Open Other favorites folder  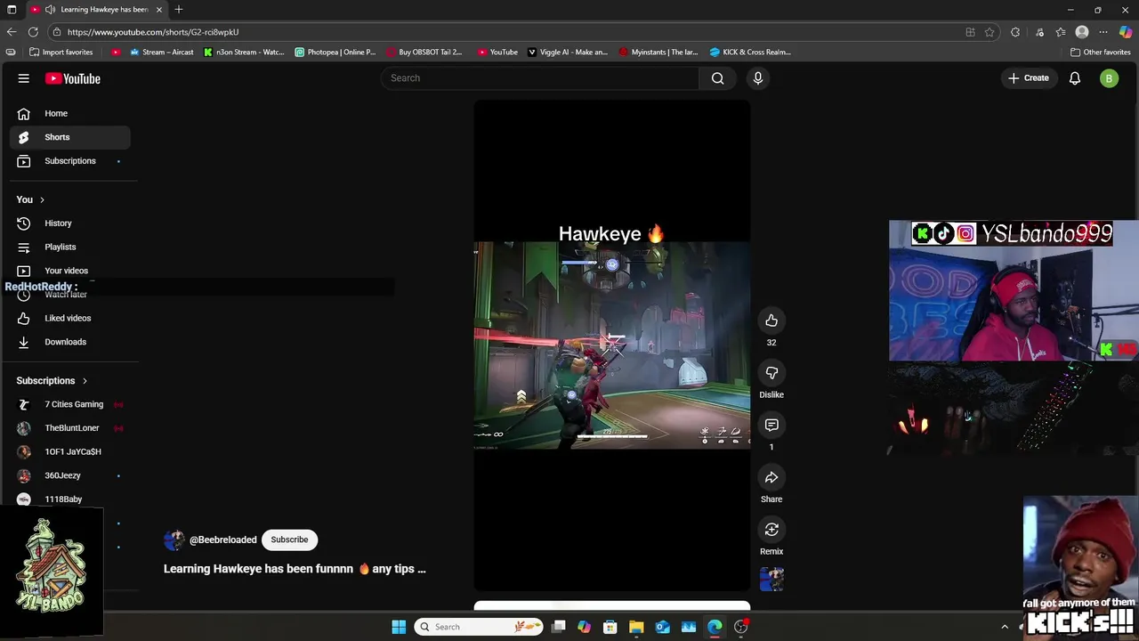[x=1101, y=53]
